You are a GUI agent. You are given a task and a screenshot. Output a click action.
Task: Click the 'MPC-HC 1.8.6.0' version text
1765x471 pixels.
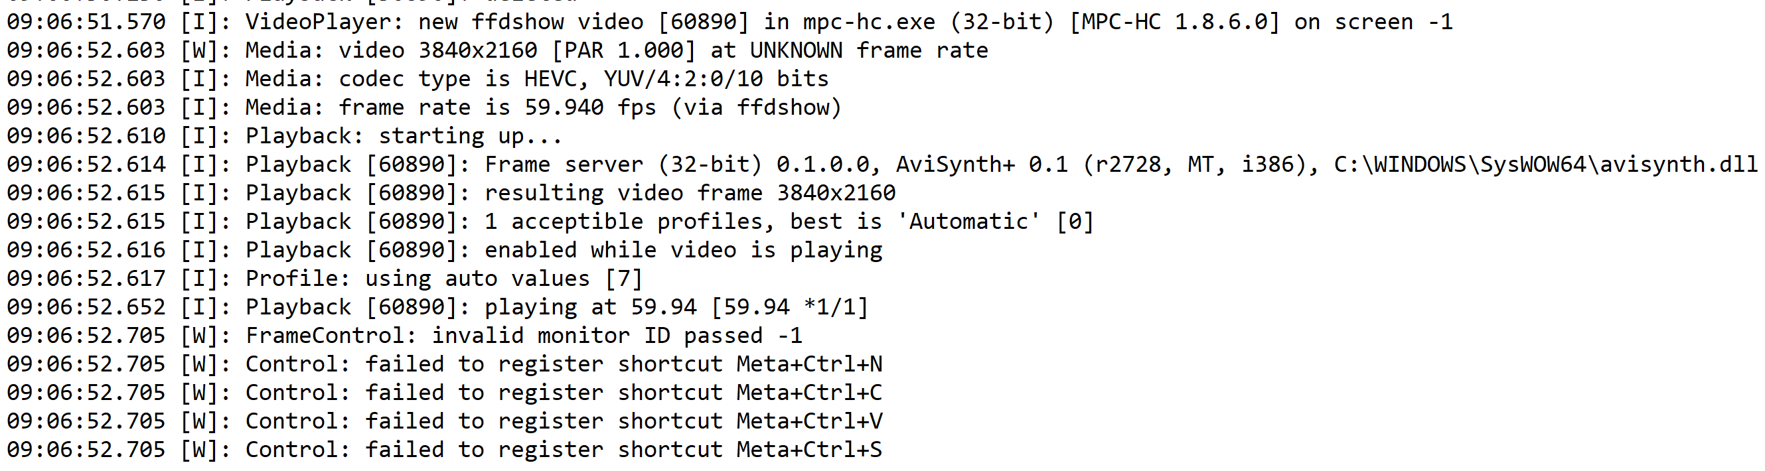(x=1174, y=22)
